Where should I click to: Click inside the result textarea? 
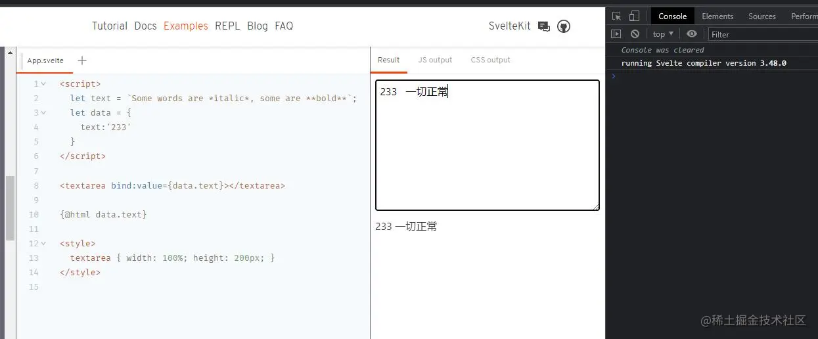(x=487, y=151)
